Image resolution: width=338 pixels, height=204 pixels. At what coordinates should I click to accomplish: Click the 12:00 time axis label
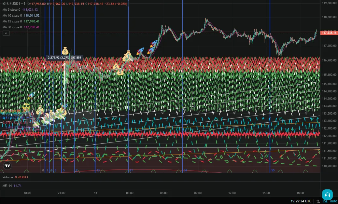tap(232, 193)
